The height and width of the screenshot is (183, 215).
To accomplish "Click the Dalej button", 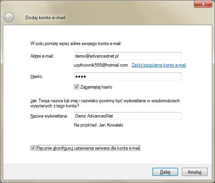I will [x=165, y=172].
